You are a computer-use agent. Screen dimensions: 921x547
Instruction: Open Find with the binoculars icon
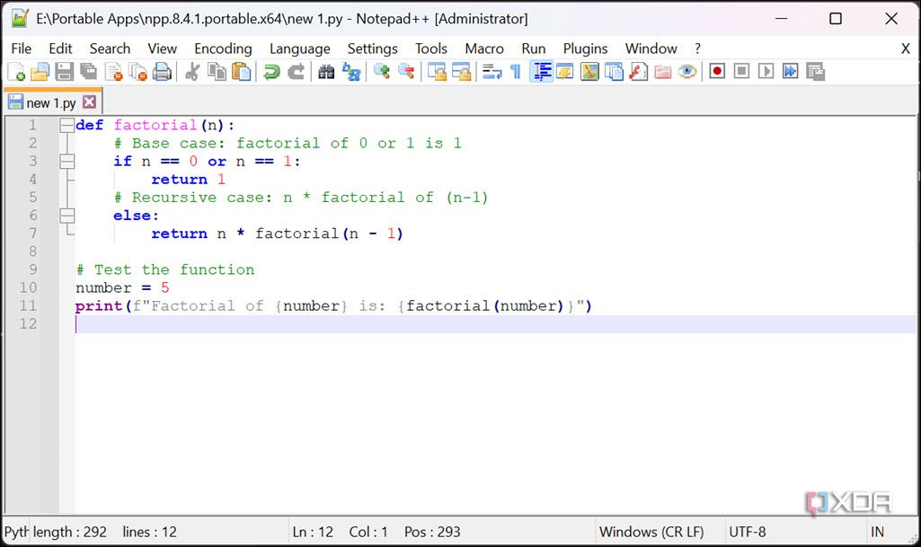tap(326, 72)
